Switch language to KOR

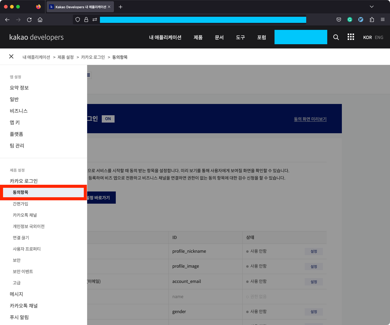(x=367, y=37)
